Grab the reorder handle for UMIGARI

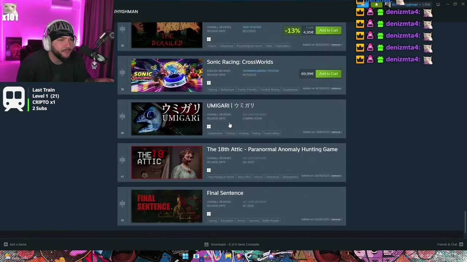tap(122, 116)
